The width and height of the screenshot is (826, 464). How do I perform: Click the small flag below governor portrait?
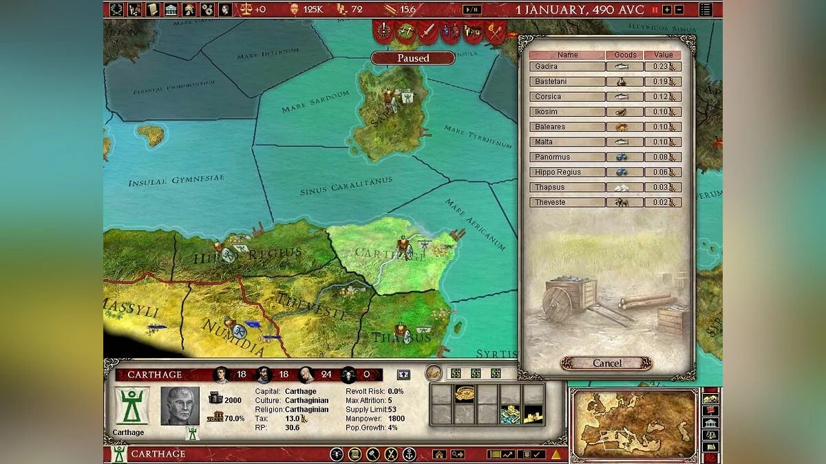[192, 433]
